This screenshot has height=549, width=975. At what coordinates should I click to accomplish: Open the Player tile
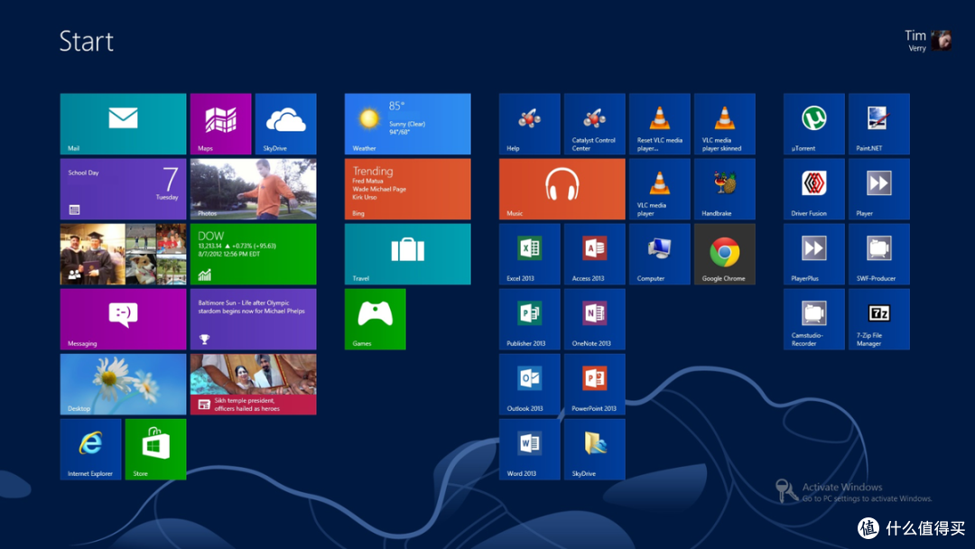878,189
